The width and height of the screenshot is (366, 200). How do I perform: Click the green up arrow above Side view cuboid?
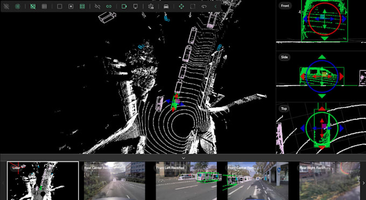tap(322, 57)
